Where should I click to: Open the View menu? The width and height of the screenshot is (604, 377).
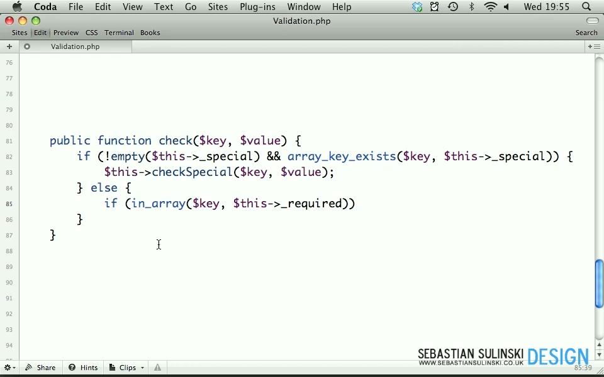(x=133, y=6)
